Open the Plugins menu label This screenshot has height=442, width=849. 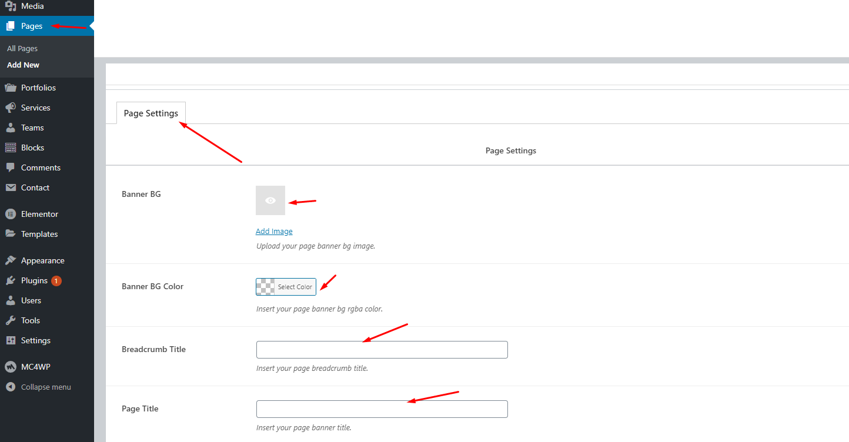pos(34,280)
